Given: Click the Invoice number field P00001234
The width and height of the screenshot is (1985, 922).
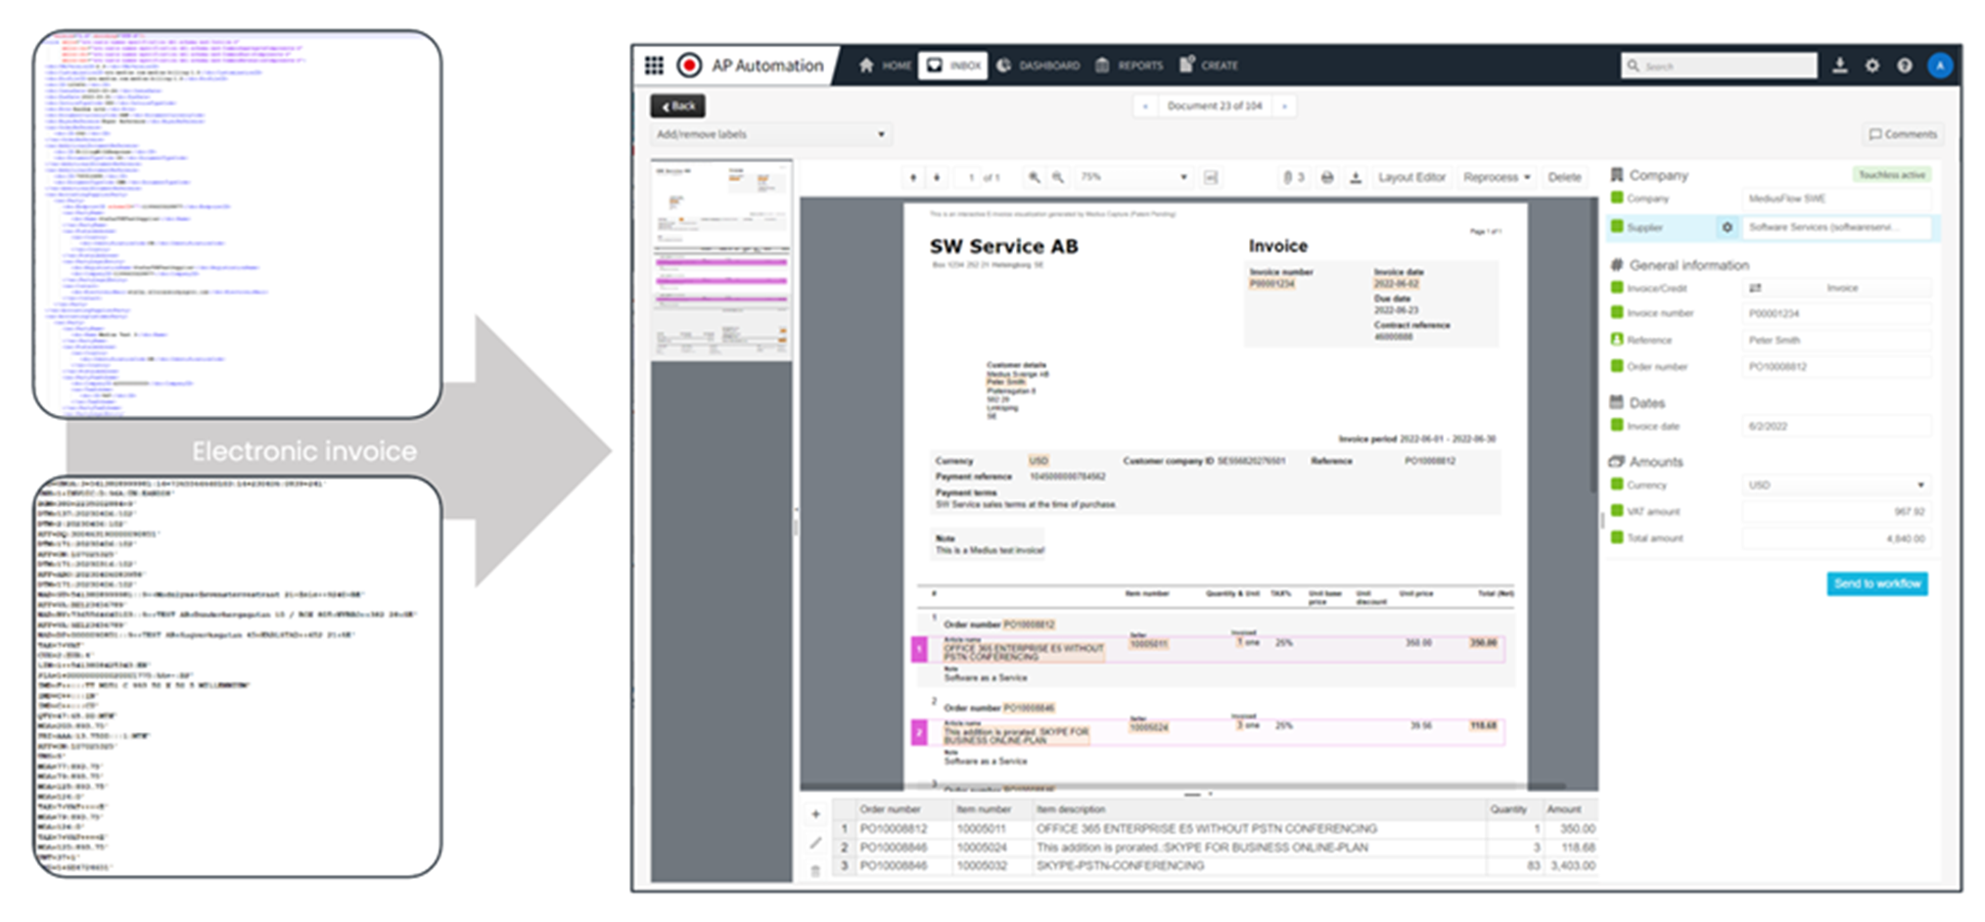Looking at the screenshot, I should [x=1836, y=313].
